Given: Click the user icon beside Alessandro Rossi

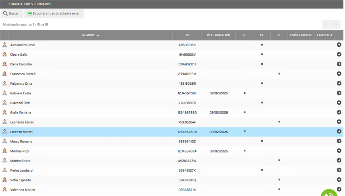Looking at the screenshot, I should coord(4,45).
